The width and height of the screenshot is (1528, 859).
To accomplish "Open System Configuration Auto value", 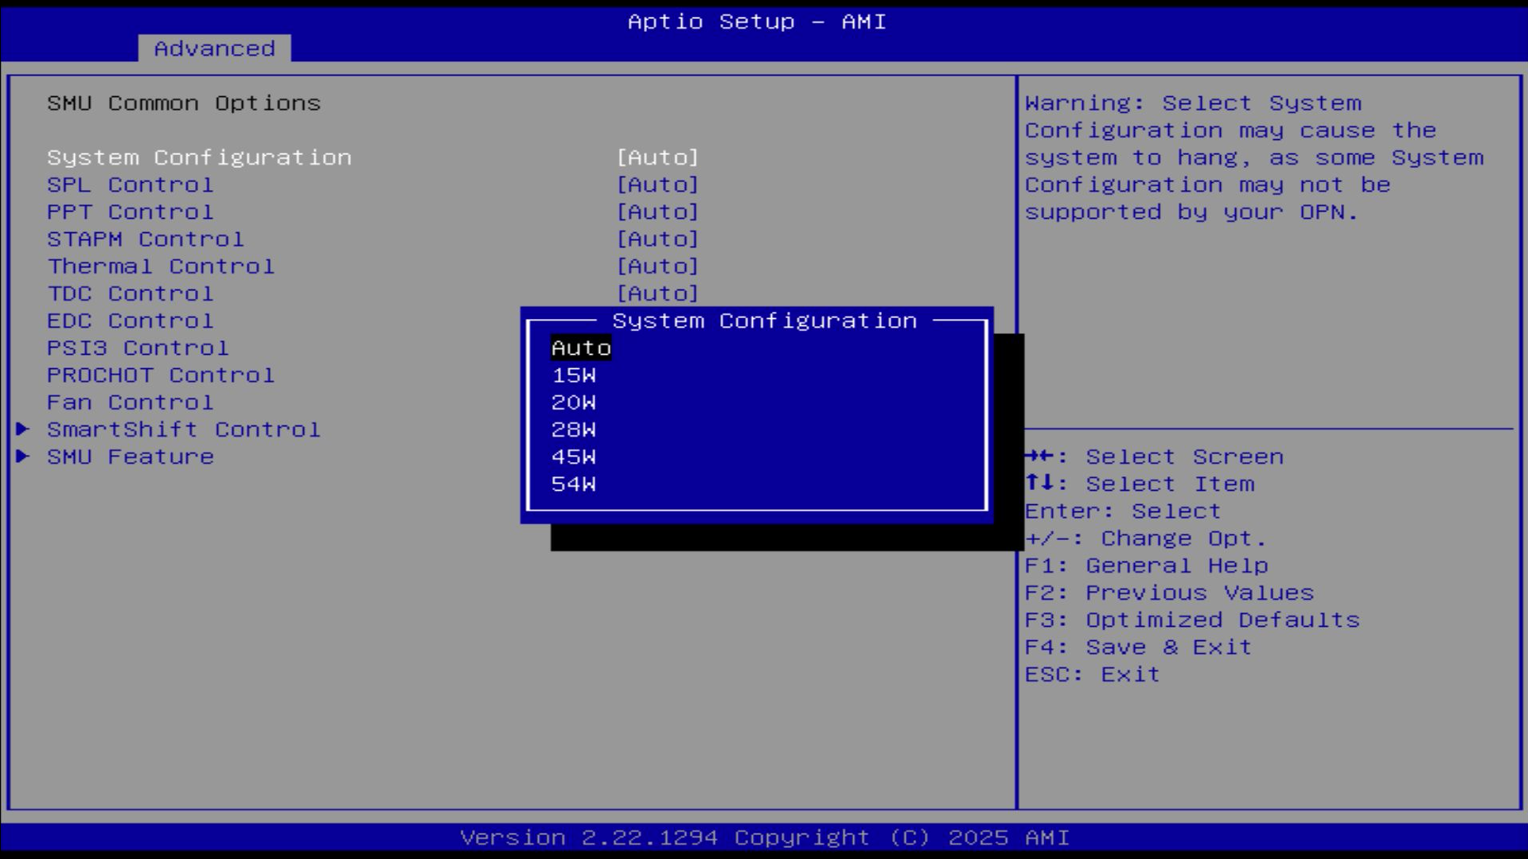I will click(657, 157).
